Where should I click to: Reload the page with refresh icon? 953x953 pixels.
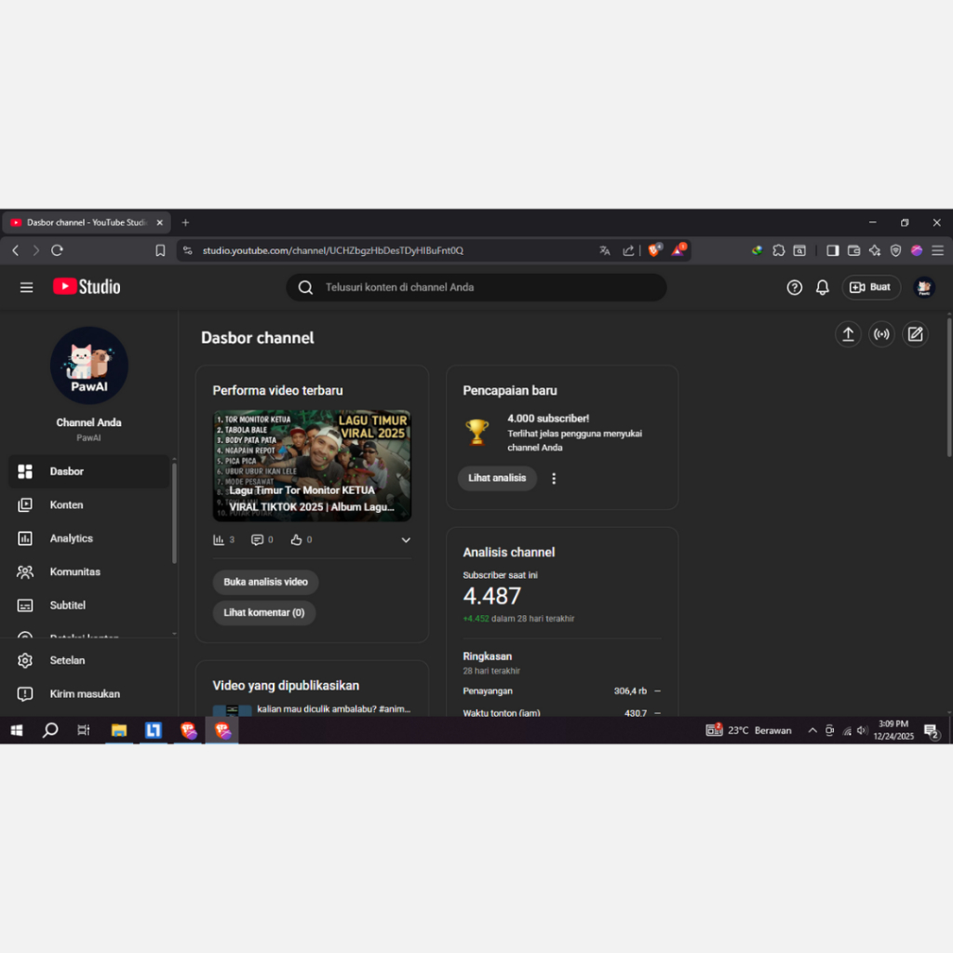57,250
